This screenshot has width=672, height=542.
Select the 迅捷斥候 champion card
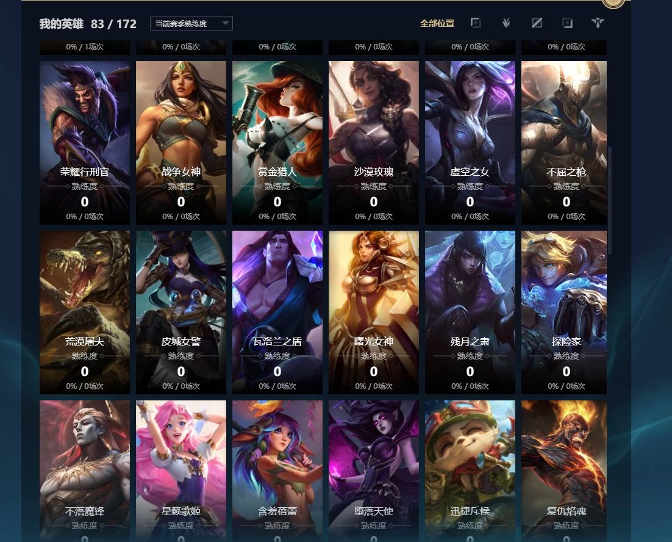coord(470,471)
